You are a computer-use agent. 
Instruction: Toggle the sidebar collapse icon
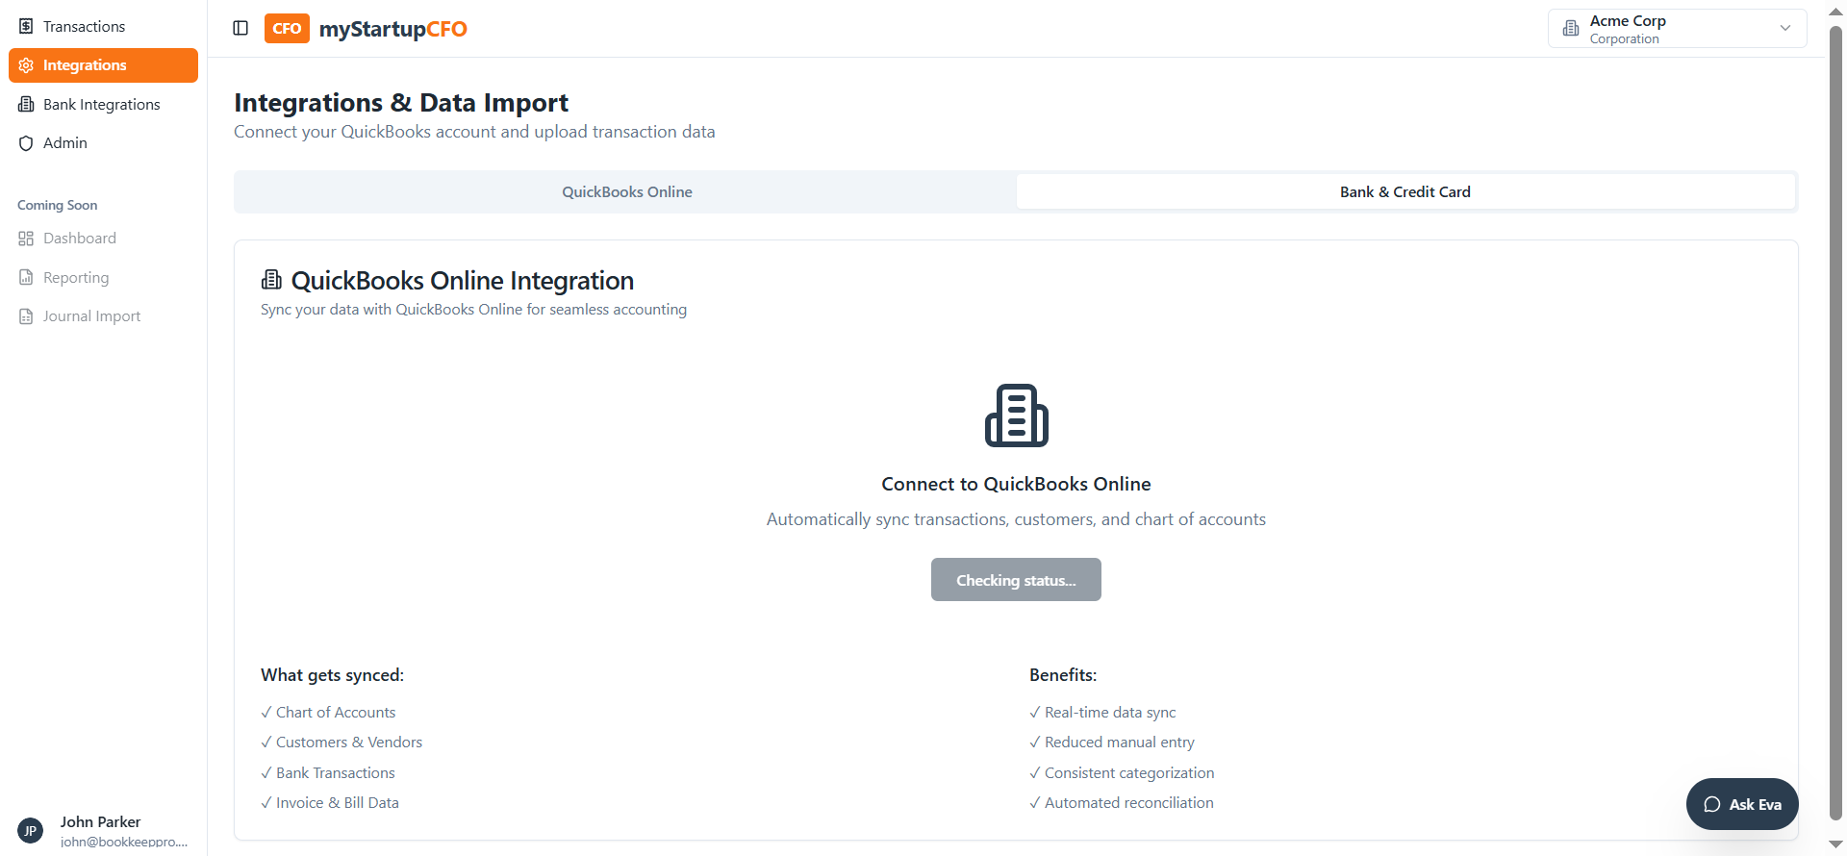(240, 28)
